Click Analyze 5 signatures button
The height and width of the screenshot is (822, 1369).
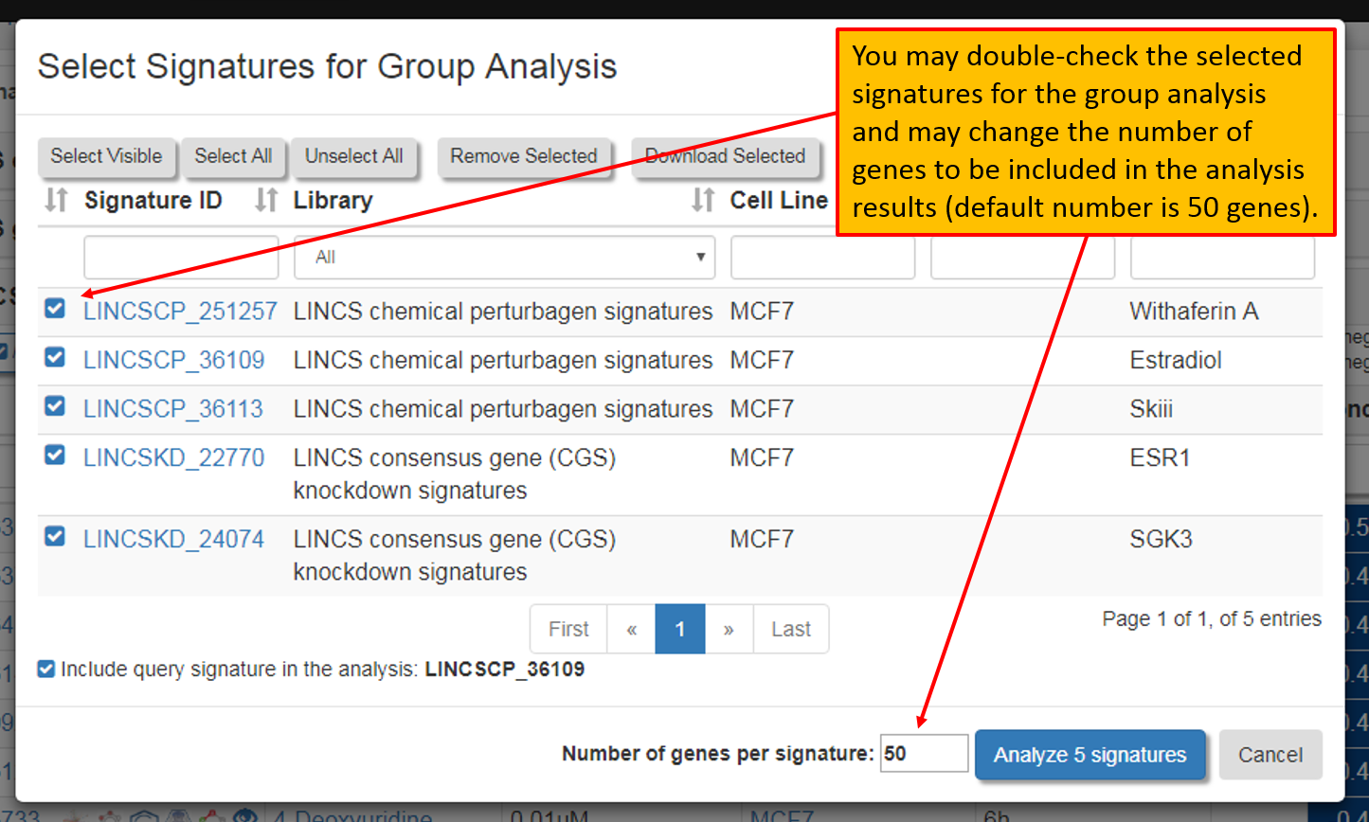click(x=1090, y=755)
